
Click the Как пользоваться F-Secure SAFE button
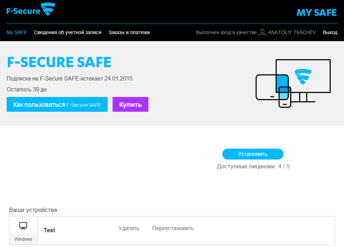tap(57, 104)
